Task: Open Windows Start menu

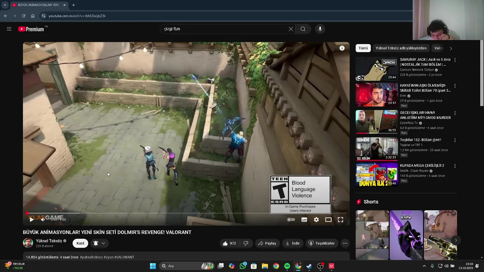Action: click(x=153, y=266)
